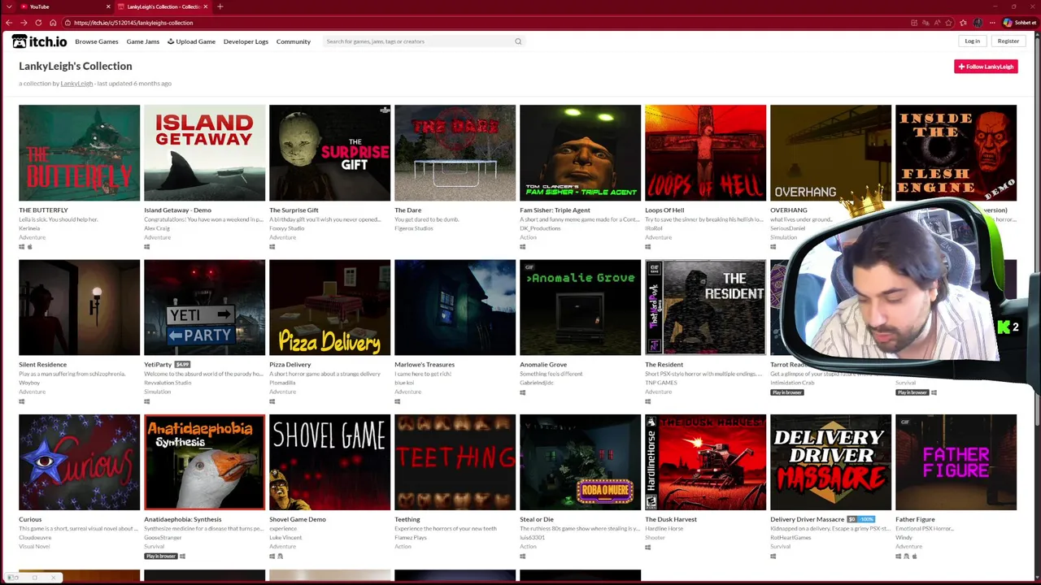Click the itch.io logo
Viewport: 1041px width, 585px height.
click(x=39, y=41)
